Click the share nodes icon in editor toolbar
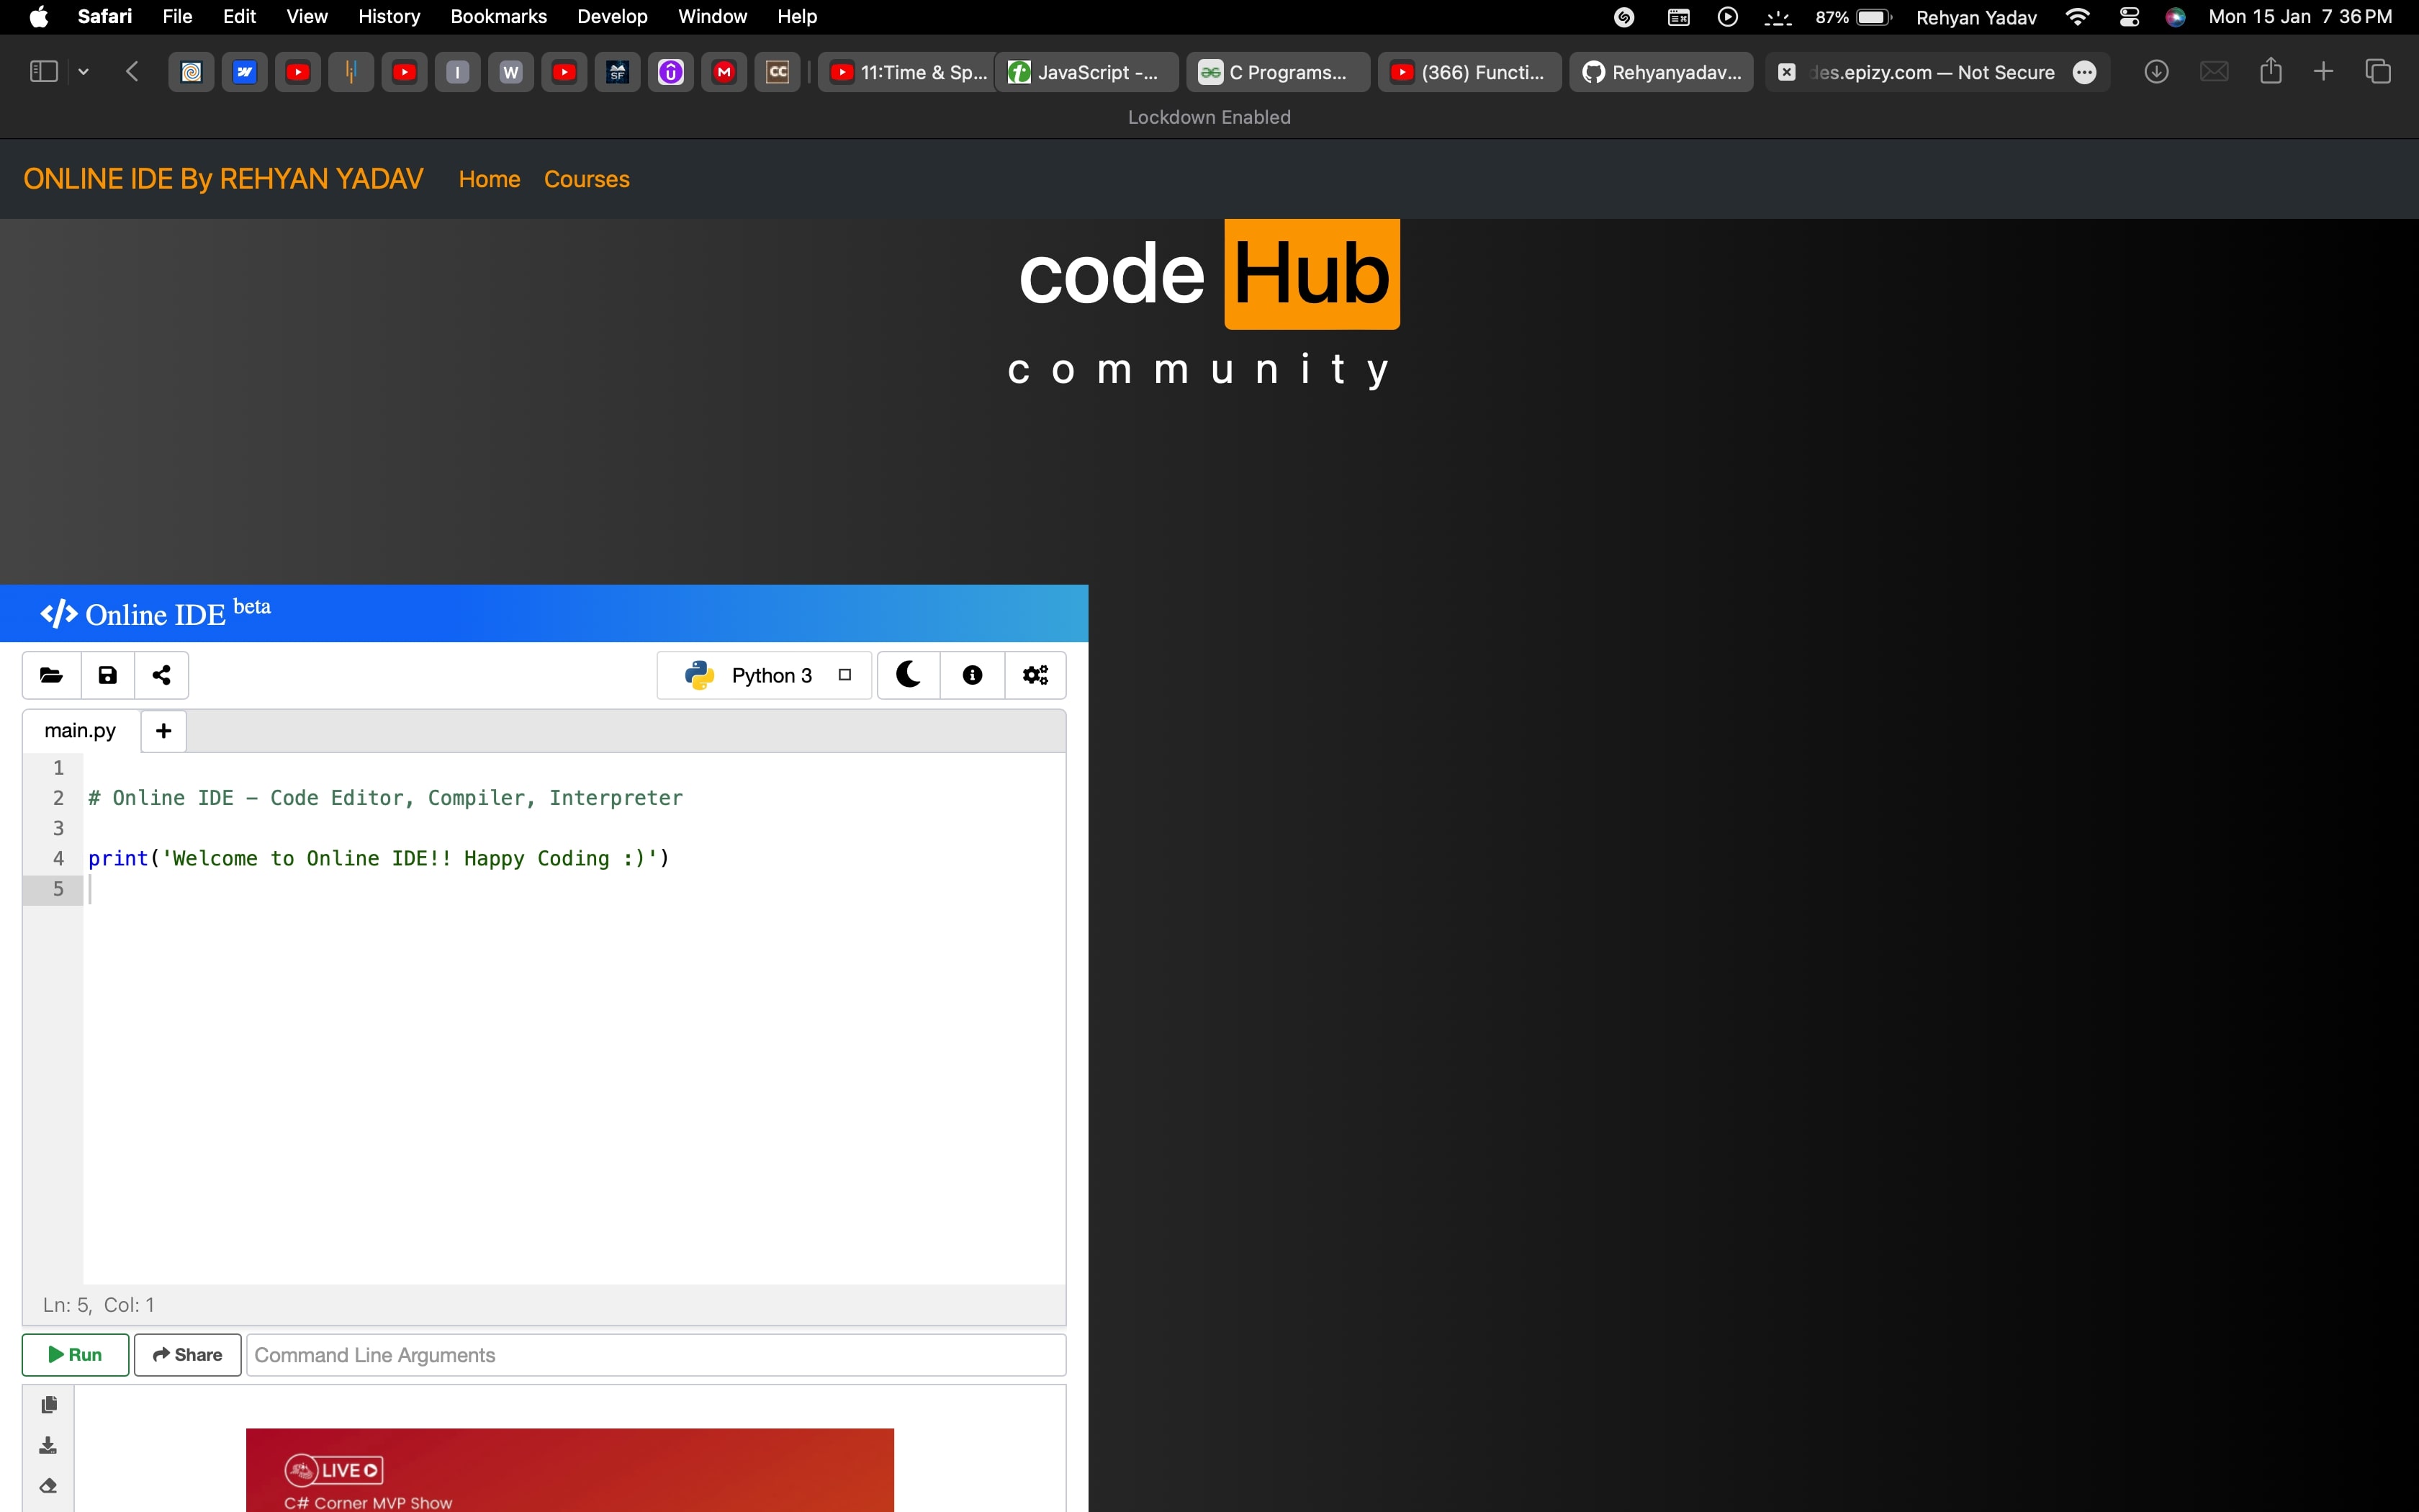This screenshot has height=1512, width=2419. click(162, 675)
